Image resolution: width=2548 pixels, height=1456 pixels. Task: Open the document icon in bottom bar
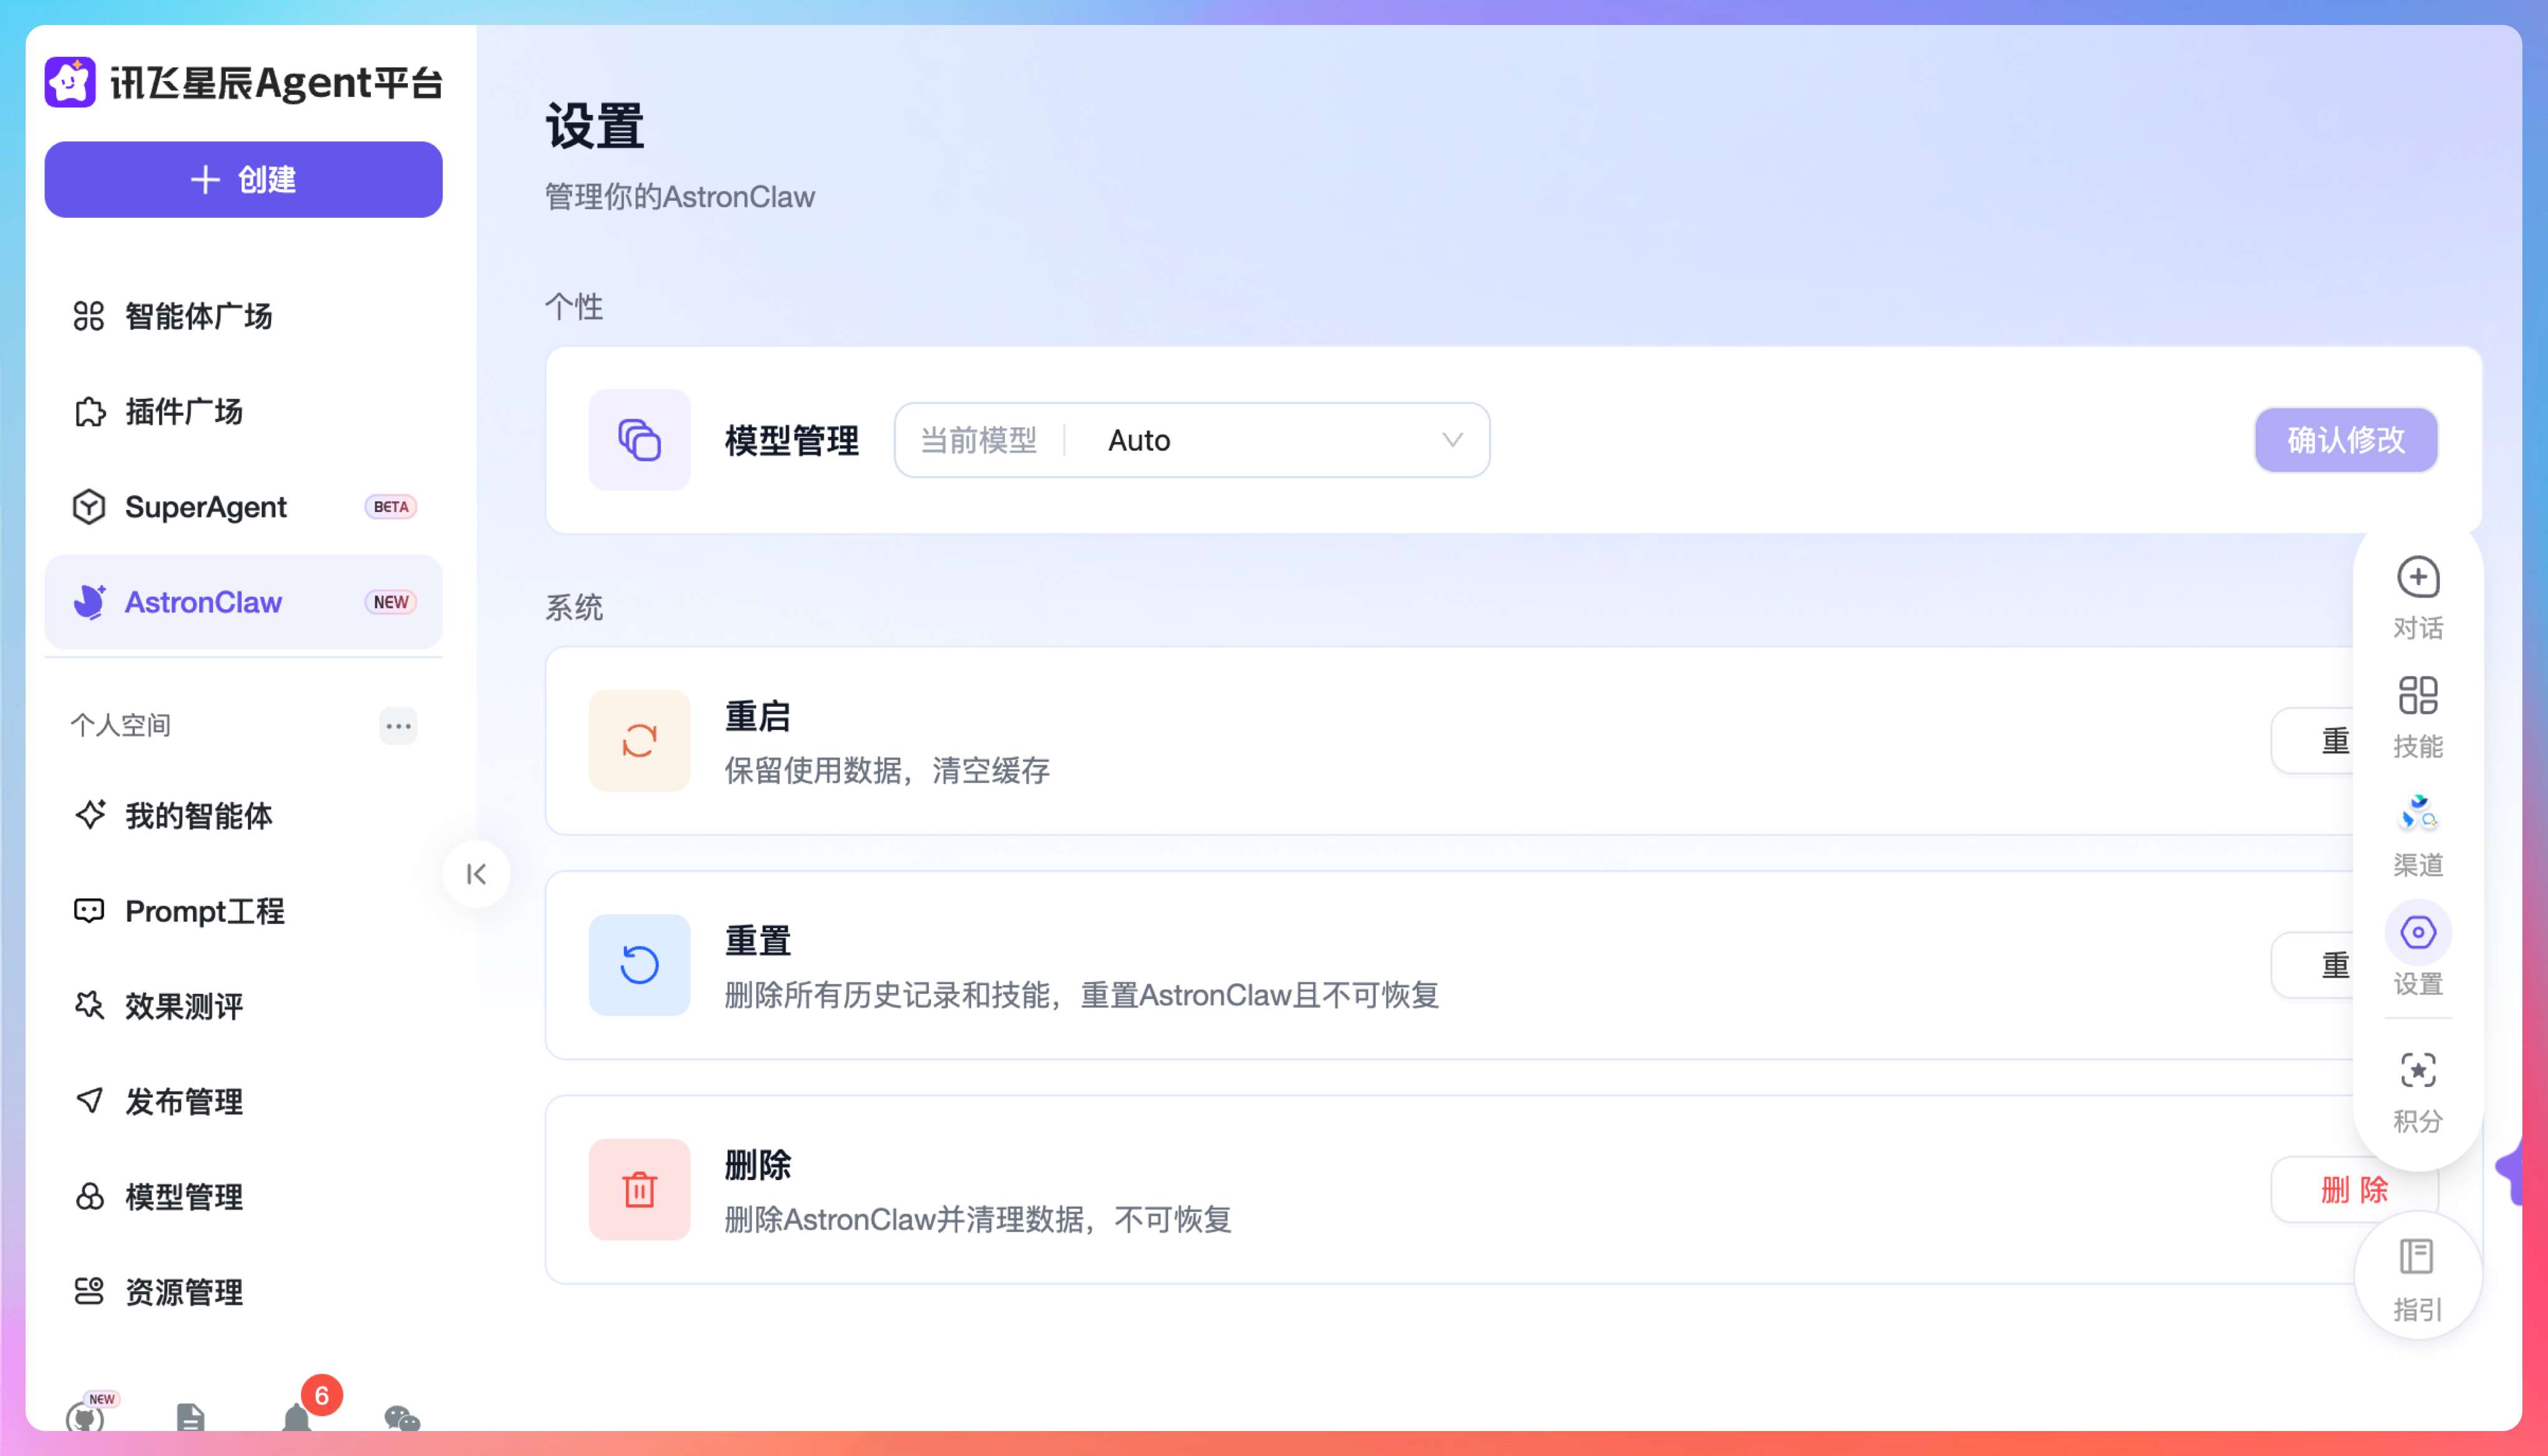click(x=190, y=1418)
